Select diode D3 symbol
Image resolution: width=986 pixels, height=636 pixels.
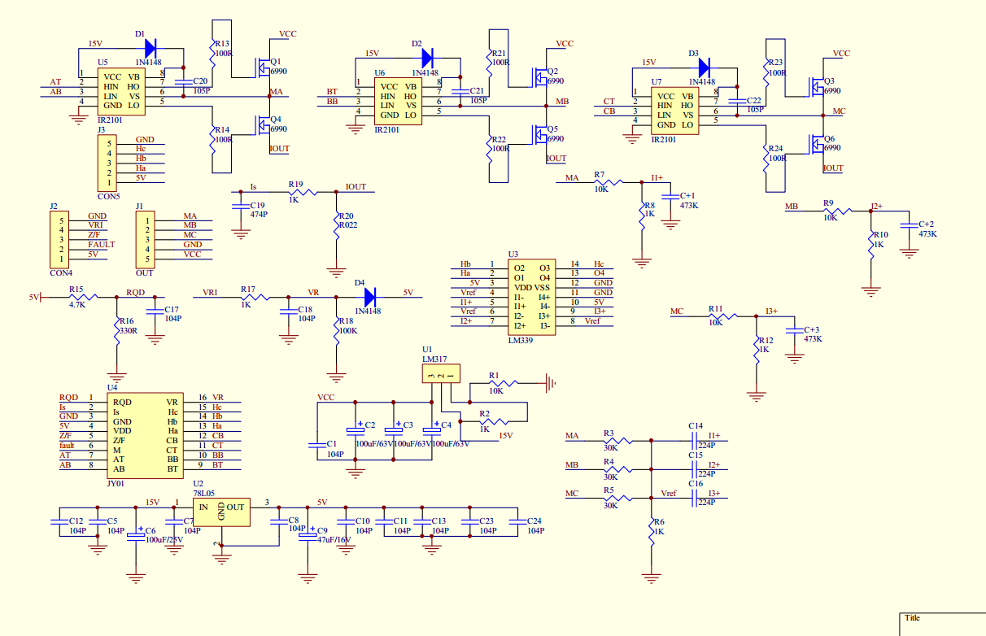click(704, 68)
